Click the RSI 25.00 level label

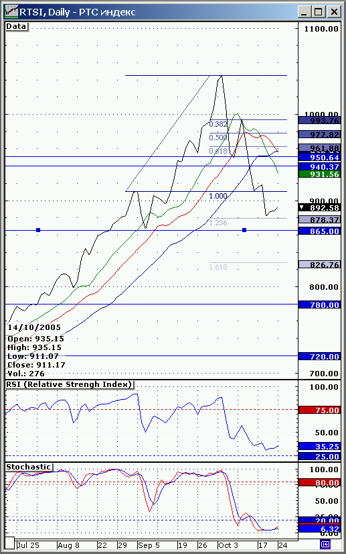click(x=319, y=457)
